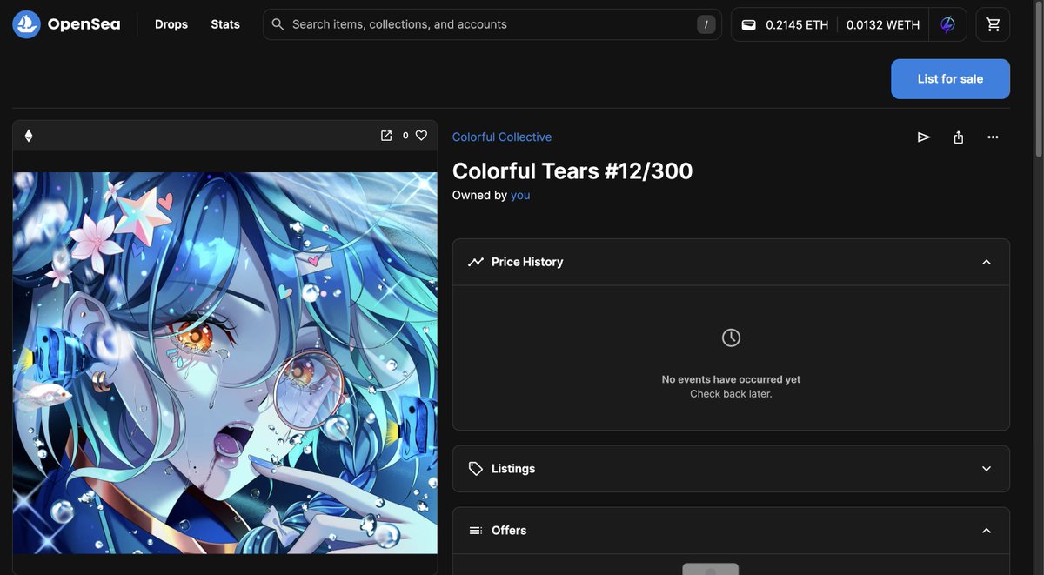Click the favorites count 0
Screen dimensions: 1044x575
(x=405, y=136)
